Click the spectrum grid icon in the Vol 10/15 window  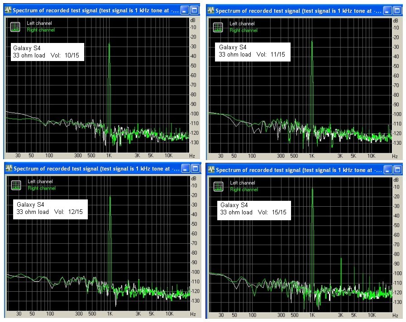tap(15, 27)
